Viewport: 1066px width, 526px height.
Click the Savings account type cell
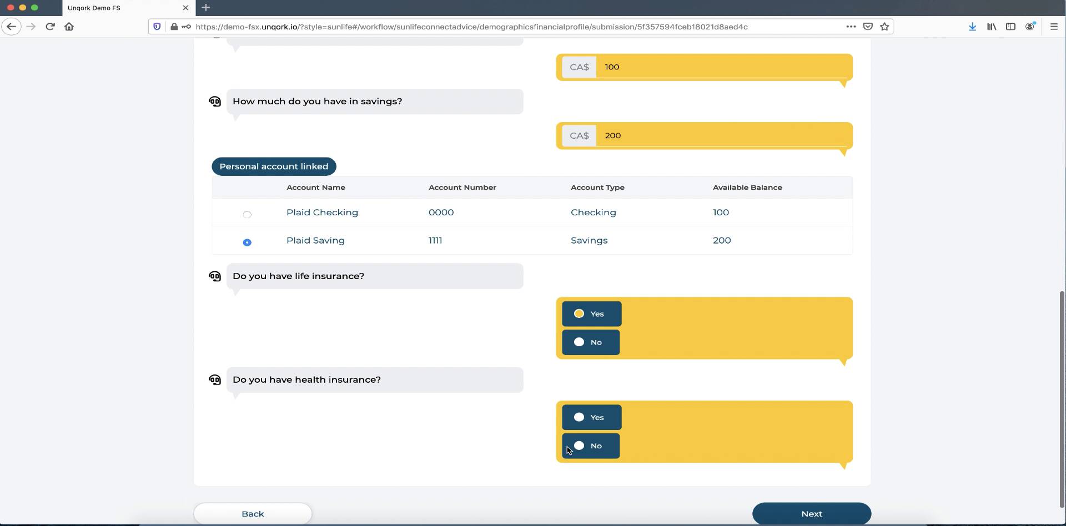click(x=589, y=241)
